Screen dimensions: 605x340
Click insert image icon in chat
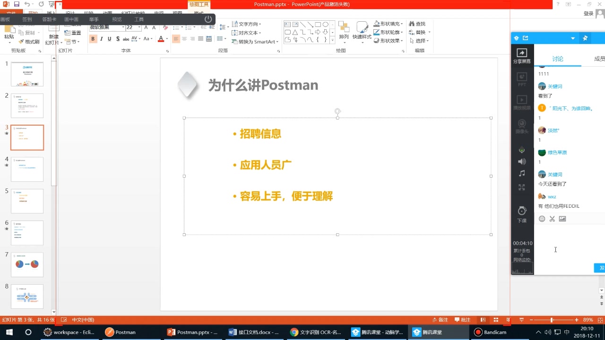point(562,219)
